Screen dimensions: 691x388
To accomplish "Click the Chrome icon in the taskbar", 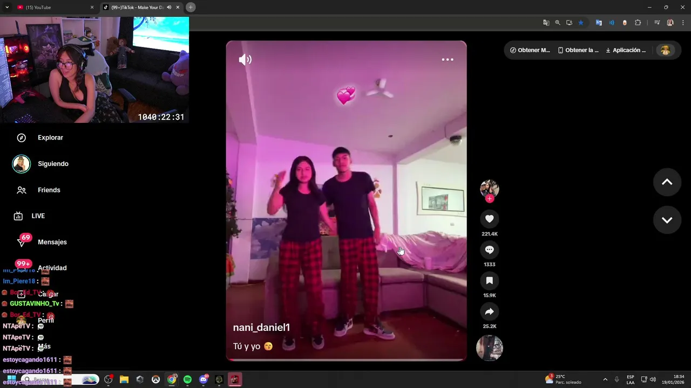I will click(172, 379).
